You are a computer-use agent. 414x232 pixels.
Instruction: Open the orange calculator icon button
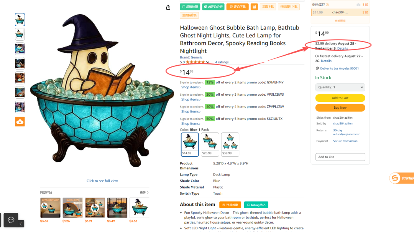coord(254,7)
